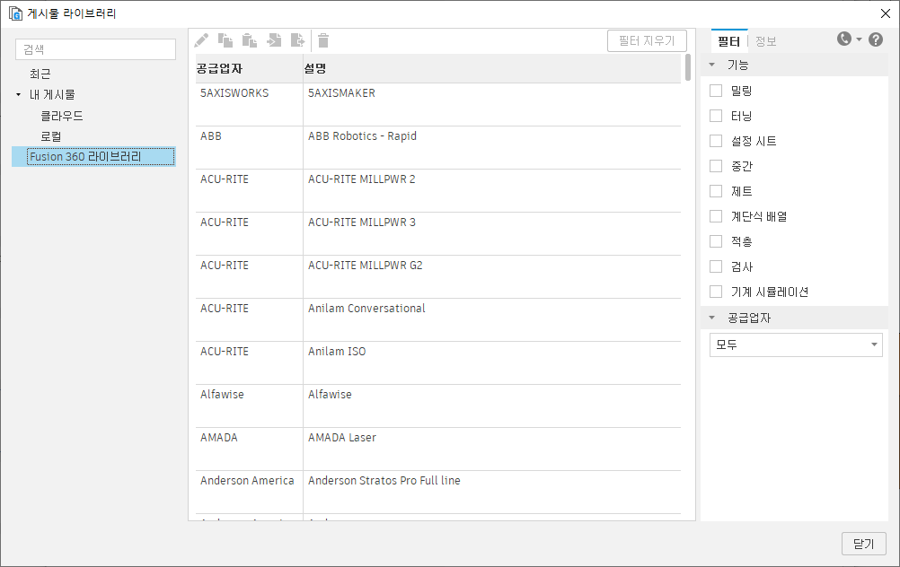Select the AMADA Laser row

438,449
